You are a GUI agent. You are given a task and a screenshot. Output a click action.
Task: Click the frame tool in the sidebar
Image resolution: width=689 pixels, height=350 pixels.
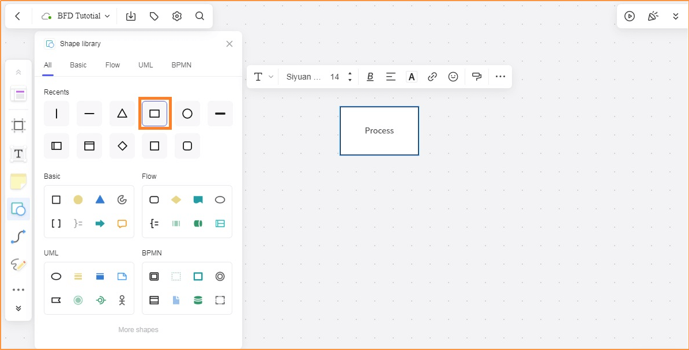point(18,125)
